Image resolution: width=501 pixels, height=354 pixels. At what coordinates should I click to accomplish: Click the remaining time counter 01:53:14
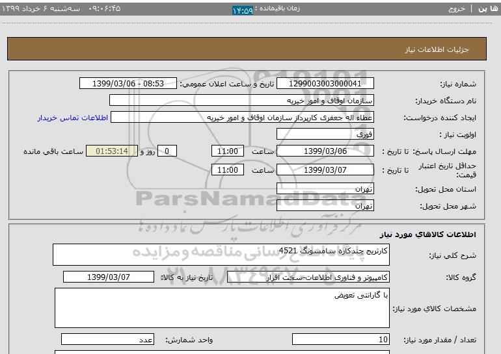tap(112, 151)
